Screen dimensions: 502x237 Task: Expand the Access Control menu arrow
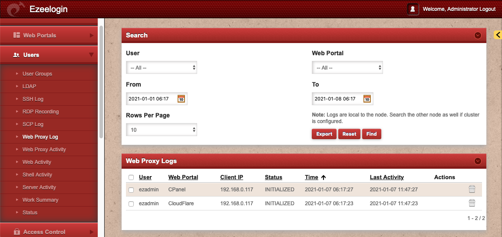click(x=92, y=231)
